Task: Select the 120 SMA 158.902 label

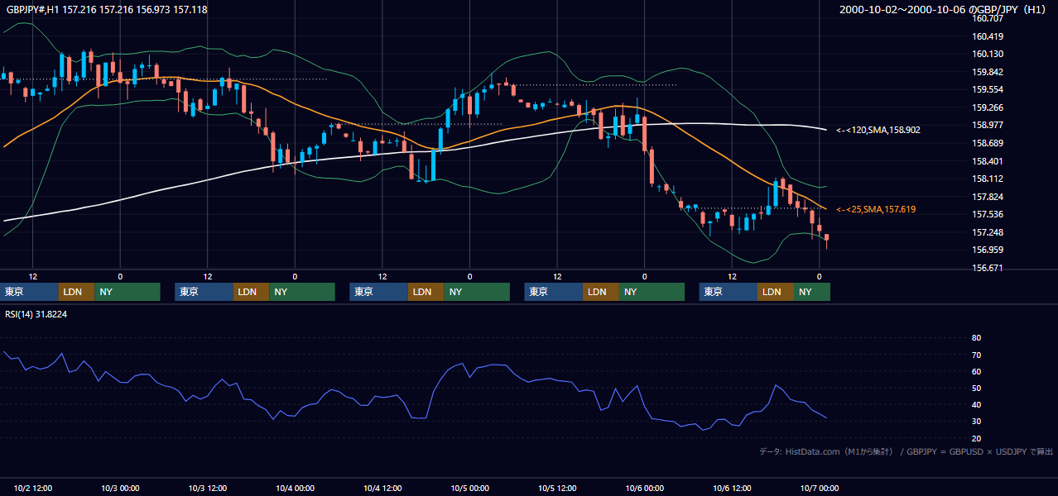Action: coord(878,130)
